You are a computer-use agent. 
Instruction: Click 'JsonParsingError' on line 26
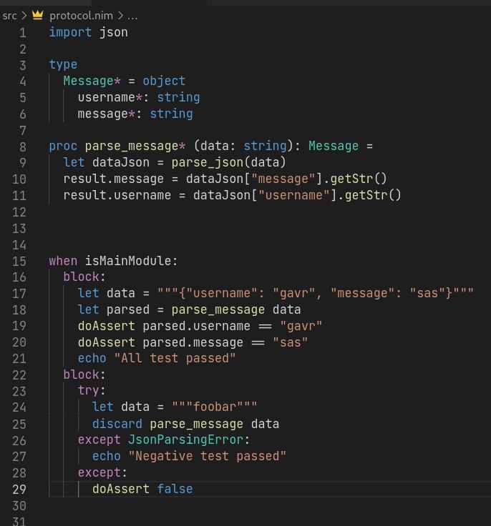(185, 440)
